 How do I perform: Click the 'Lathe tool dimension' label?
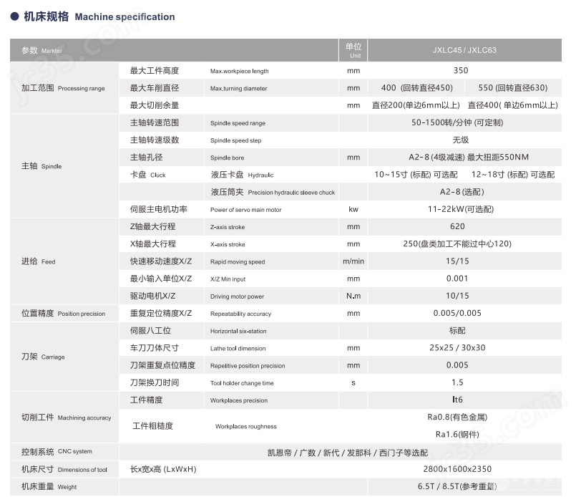point(238,348)
